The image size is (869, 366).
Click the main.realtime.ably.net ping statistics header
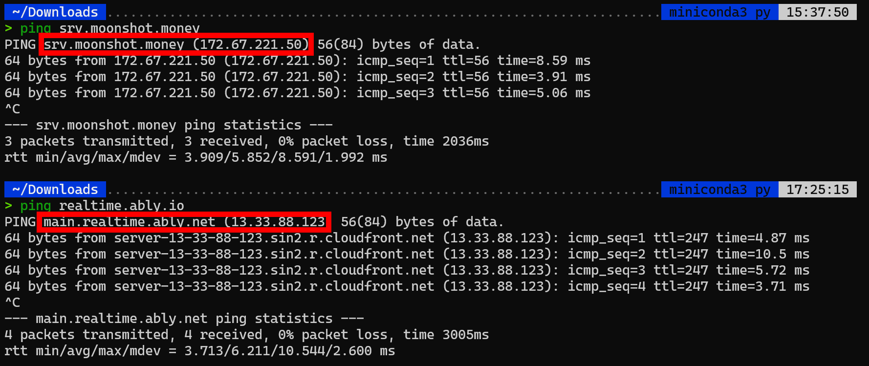pyautogui.click(x=184, y=319)
